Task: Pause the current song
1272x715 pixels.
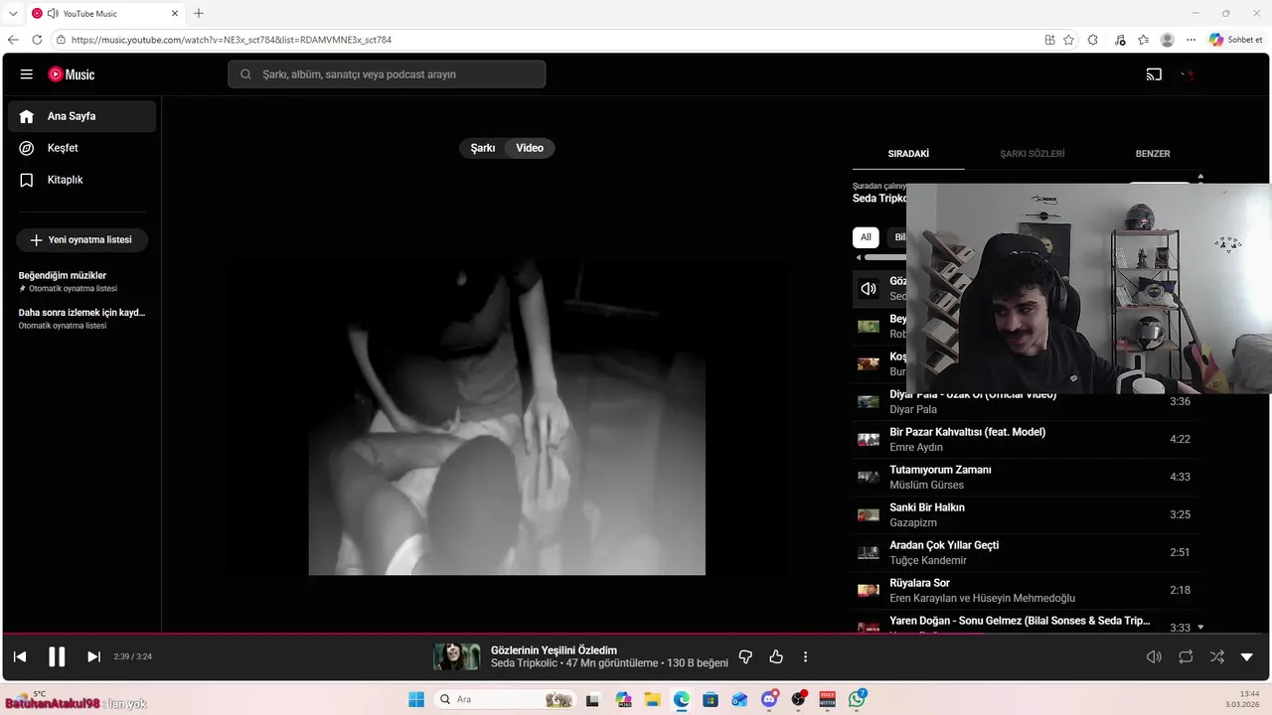Action: click(57, 656)
